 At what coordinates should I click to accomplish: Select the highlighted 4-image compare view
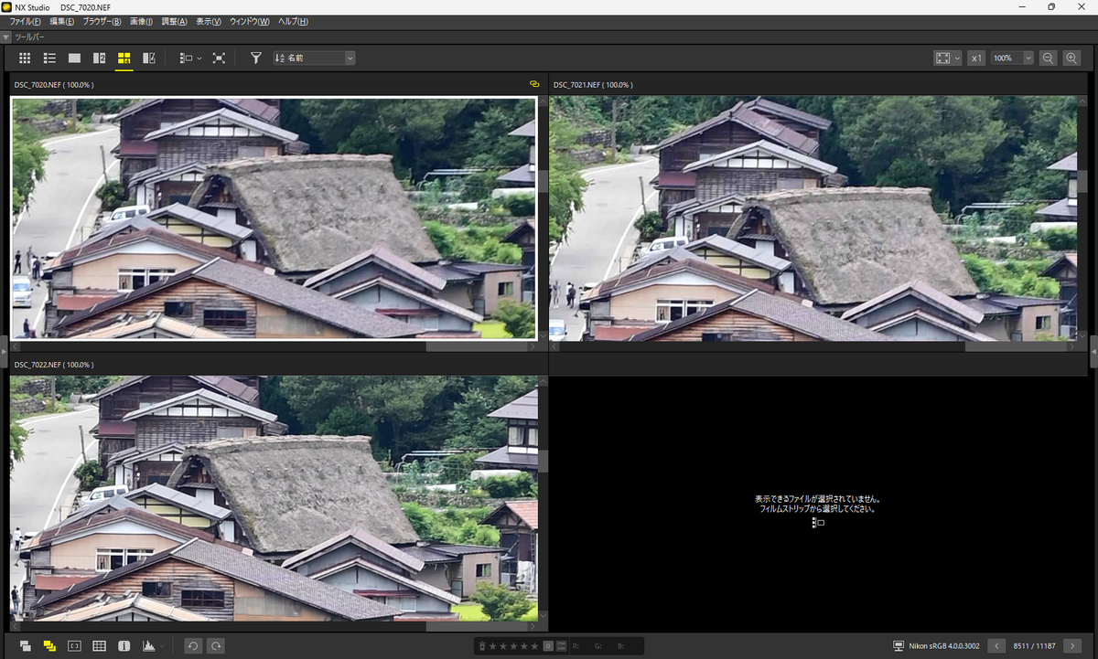pyautogui.click(x=124, y=58)
